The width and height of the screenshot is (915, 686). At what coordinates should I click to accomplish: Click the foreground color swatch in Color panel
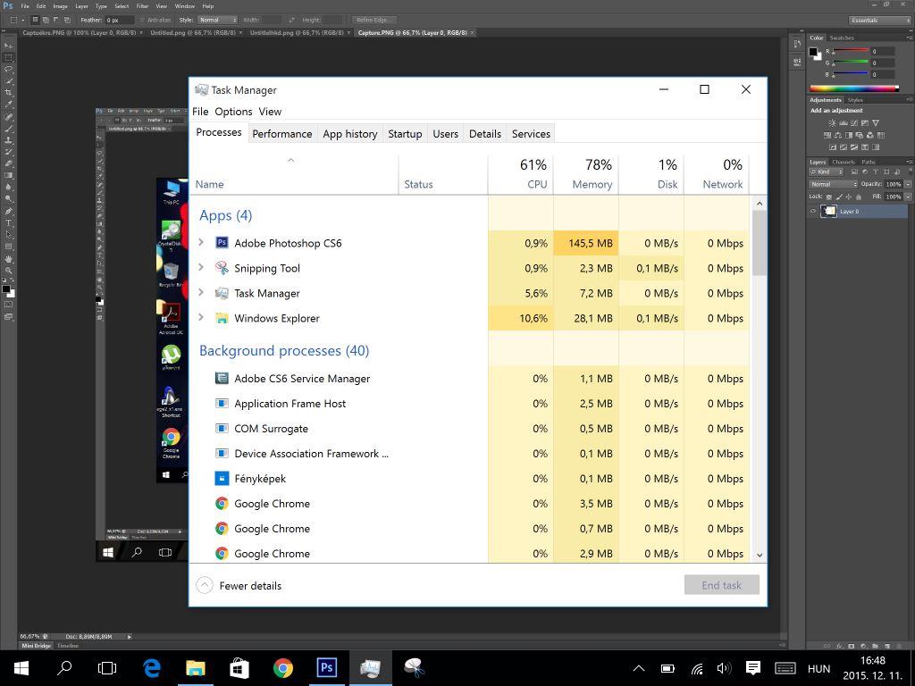click(x=813, y=52)
